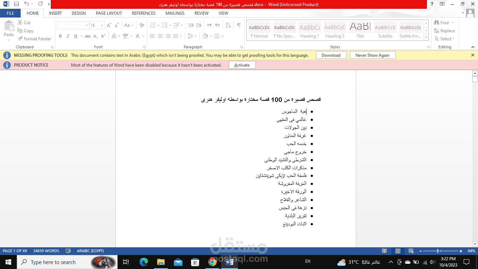Click the Redo (repeat) icon in the title bar
The width and height of the screenshot is (478, 269).
click(x=40, y=4)
